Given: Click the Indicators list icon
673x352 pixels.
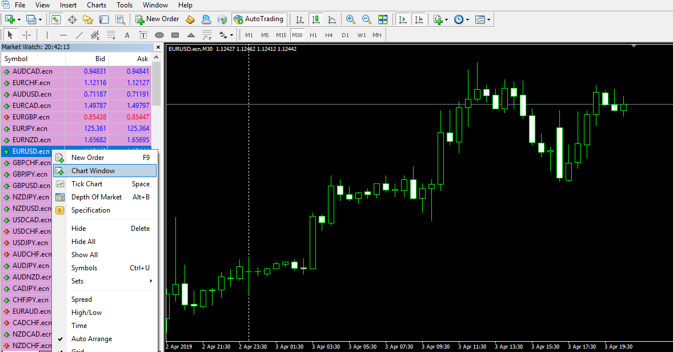Looking at the screenshot, I should pyautogui.click(x=438, y=19).
